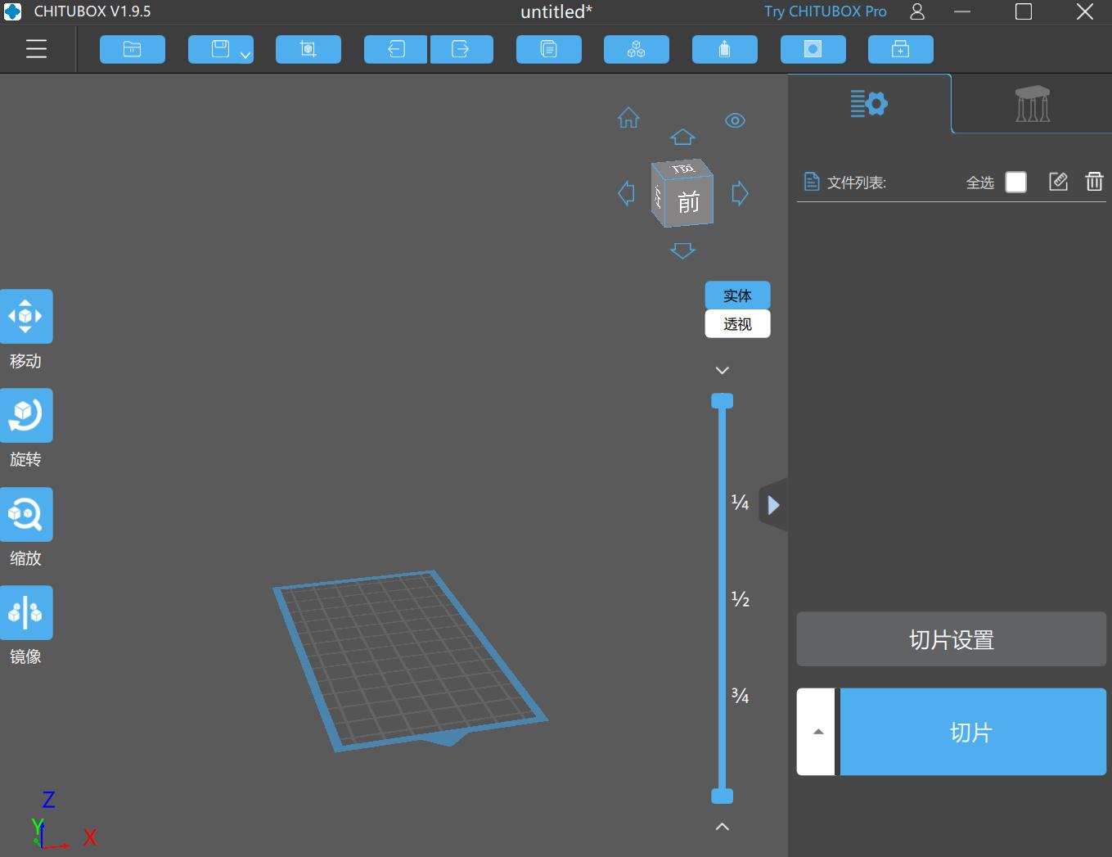
Task: Select the 移动 (Move) tool
Action: point(26,316)
